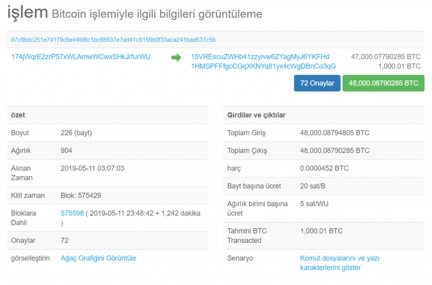
Task: Select the Onaylar value 72 in summary
Action: (65, 241)
